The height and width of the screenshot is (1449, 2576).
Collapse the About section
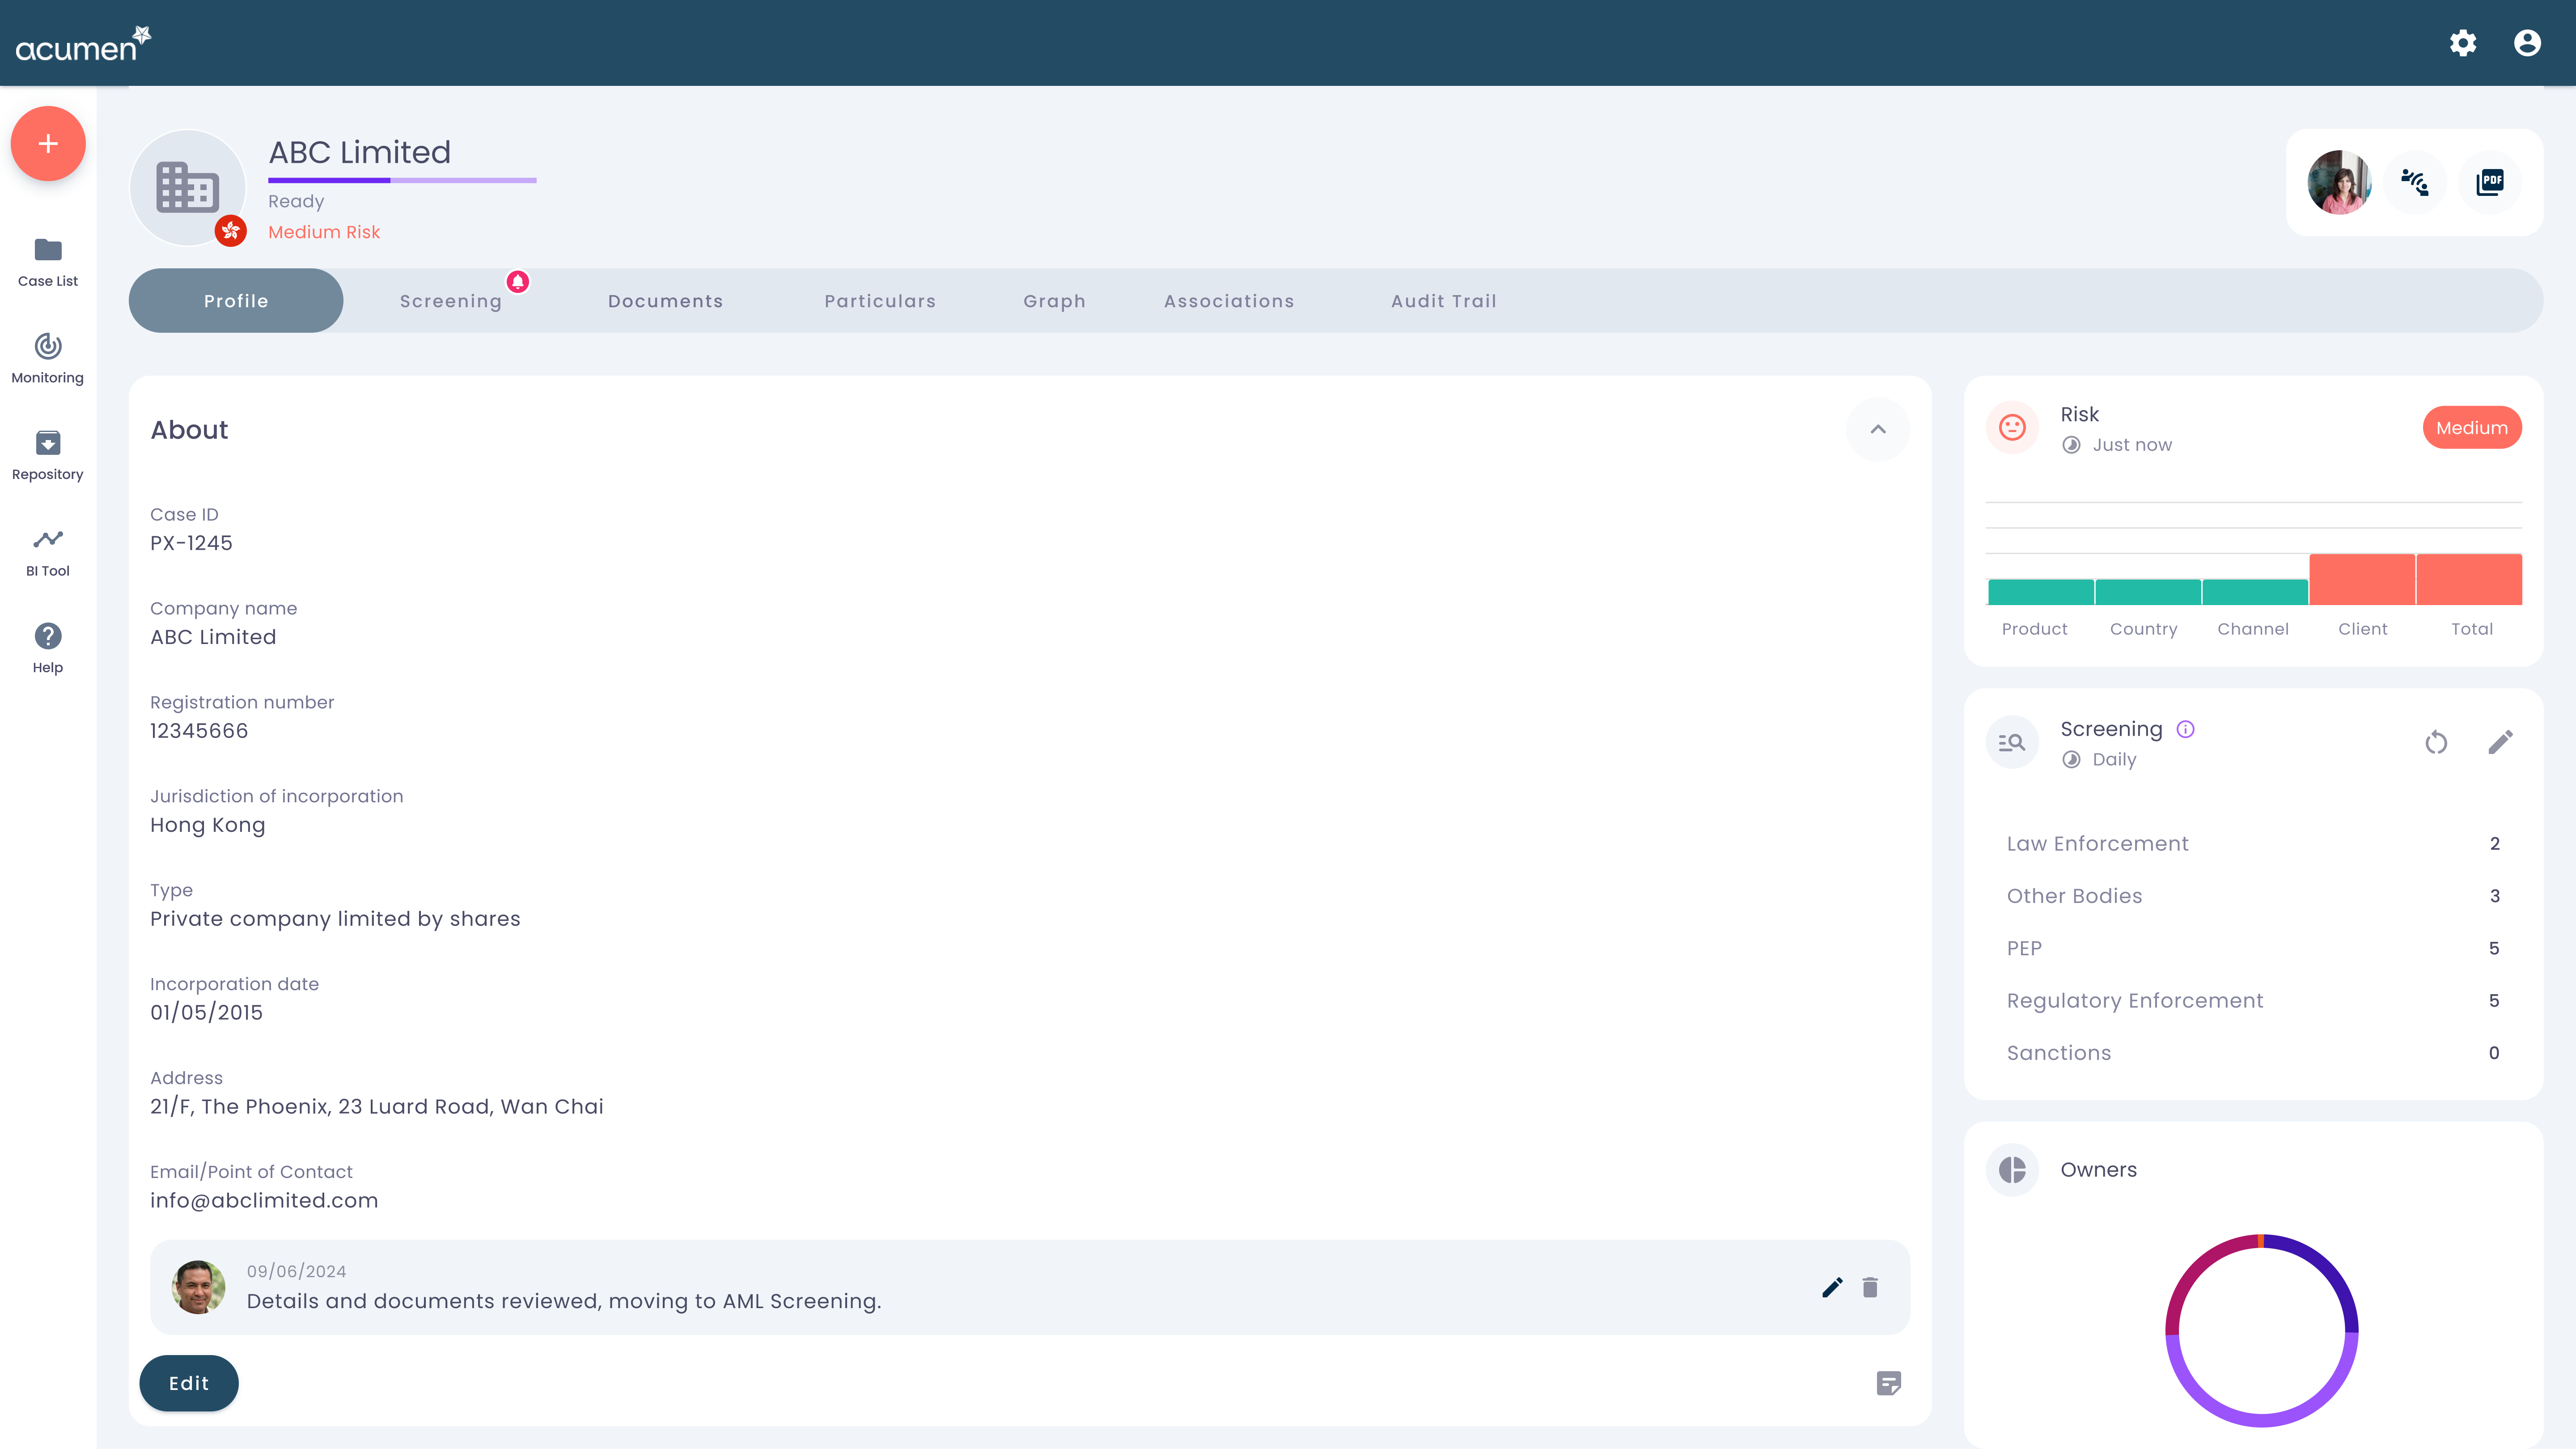coord(1878,429)
